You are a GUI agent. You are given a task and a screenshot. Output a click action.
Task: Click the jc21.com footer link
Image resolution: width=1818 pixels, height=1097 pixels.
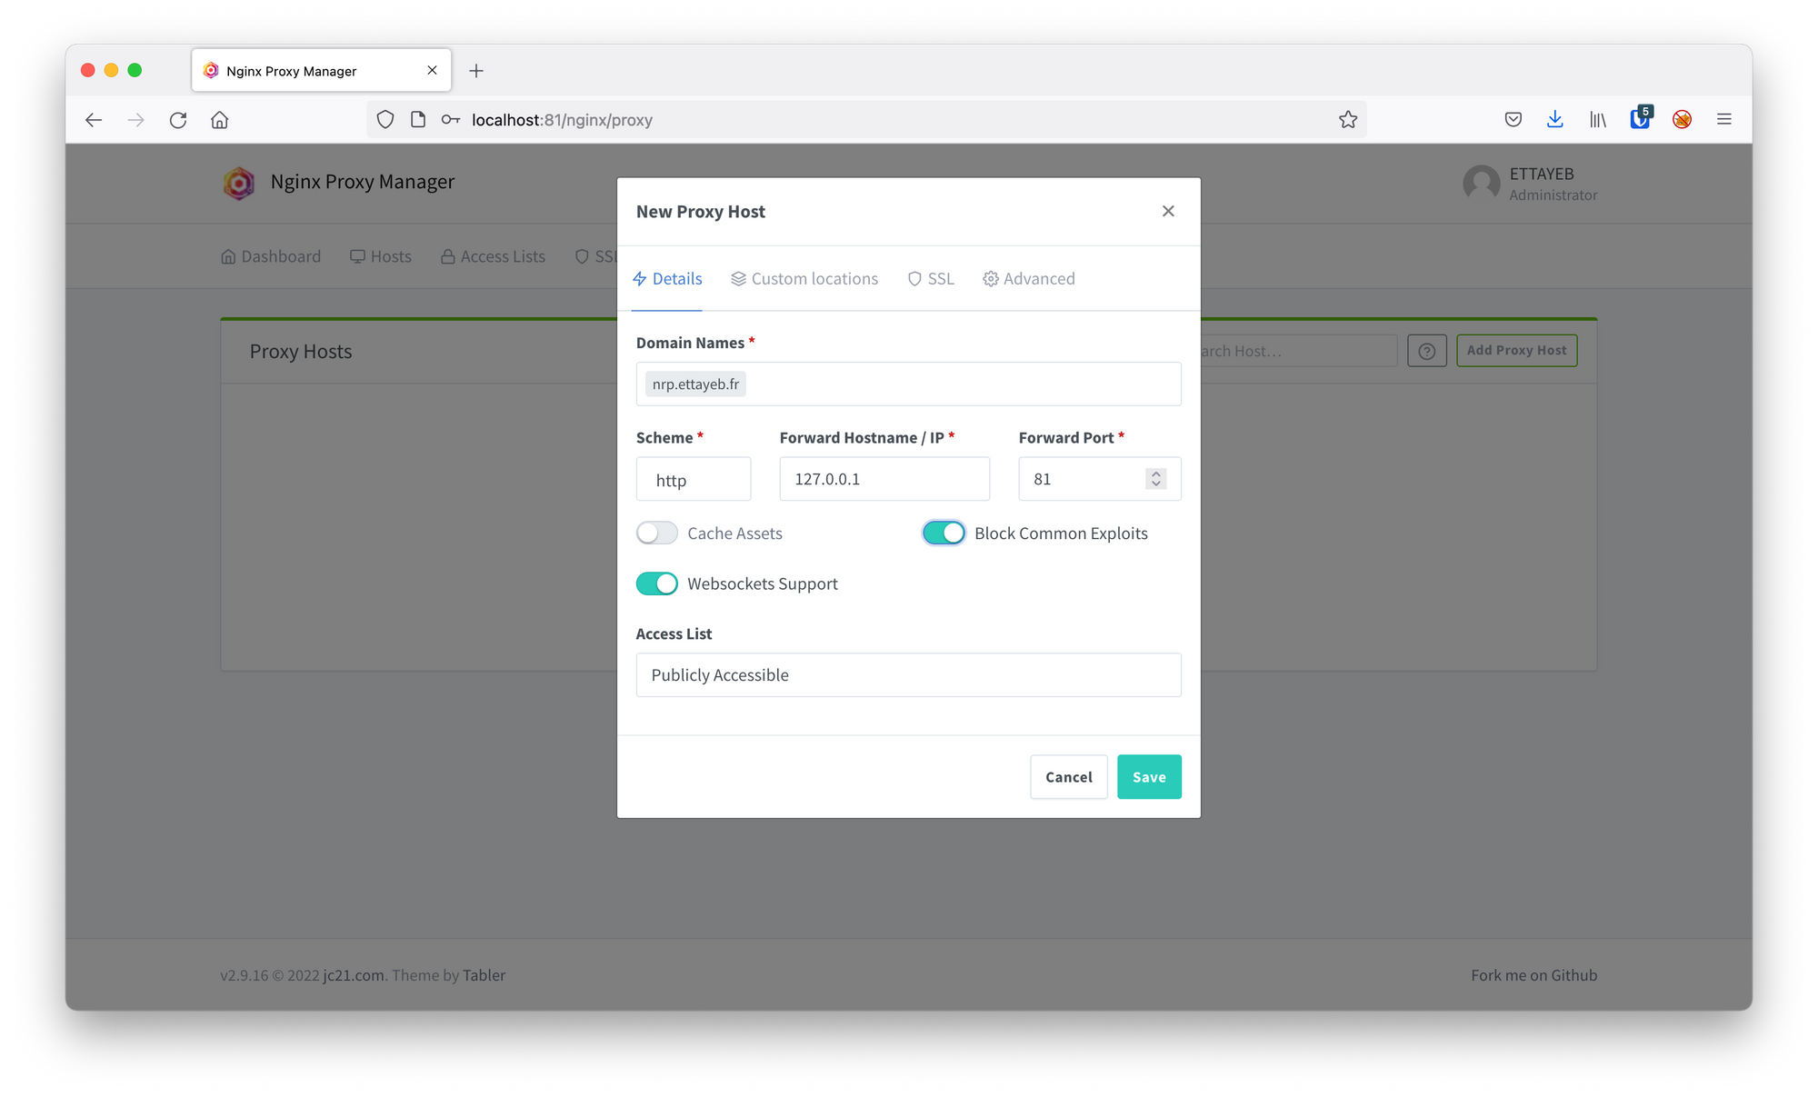point(354,975)
